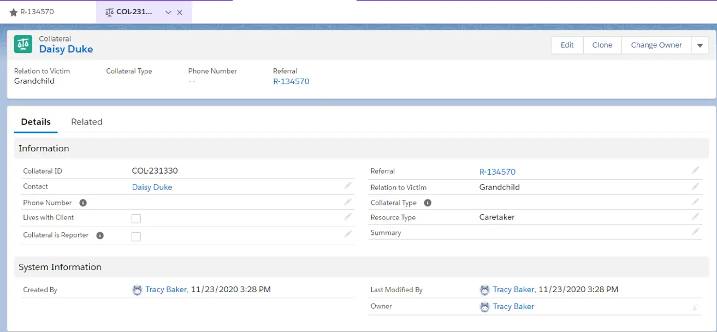The height and width of the screenshot is (332, 717).
Task: Click the Edit button
Action: (567, 45)
